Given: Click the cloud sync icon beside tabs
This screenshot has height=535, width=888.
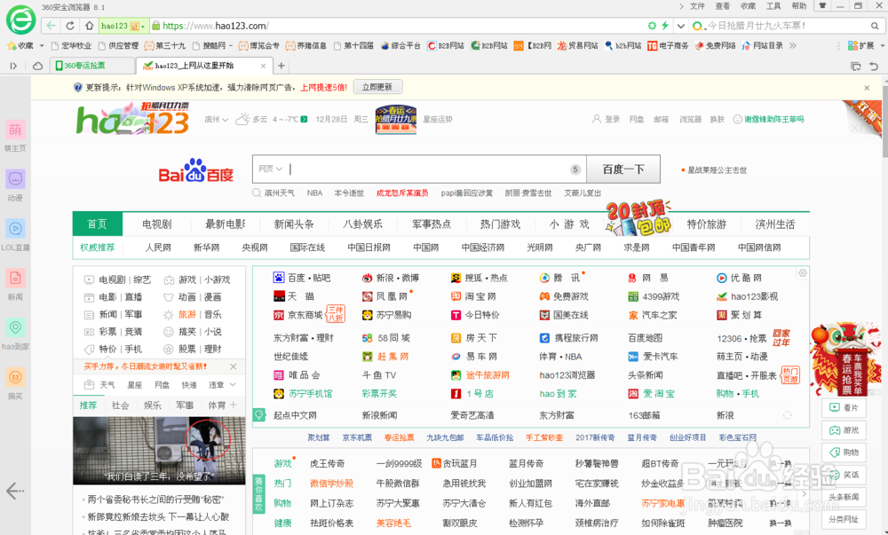Looking at the screenshot, I should pos(37,66).
